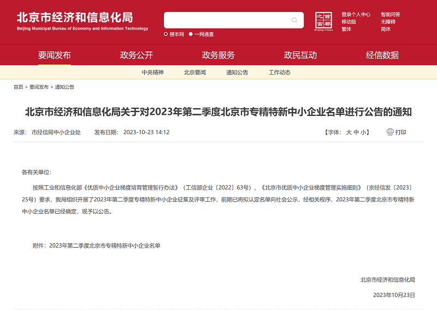Click 首页 in the breadcrumb
437x310 pixels.
pyautogui.click(x=19, y=87)
